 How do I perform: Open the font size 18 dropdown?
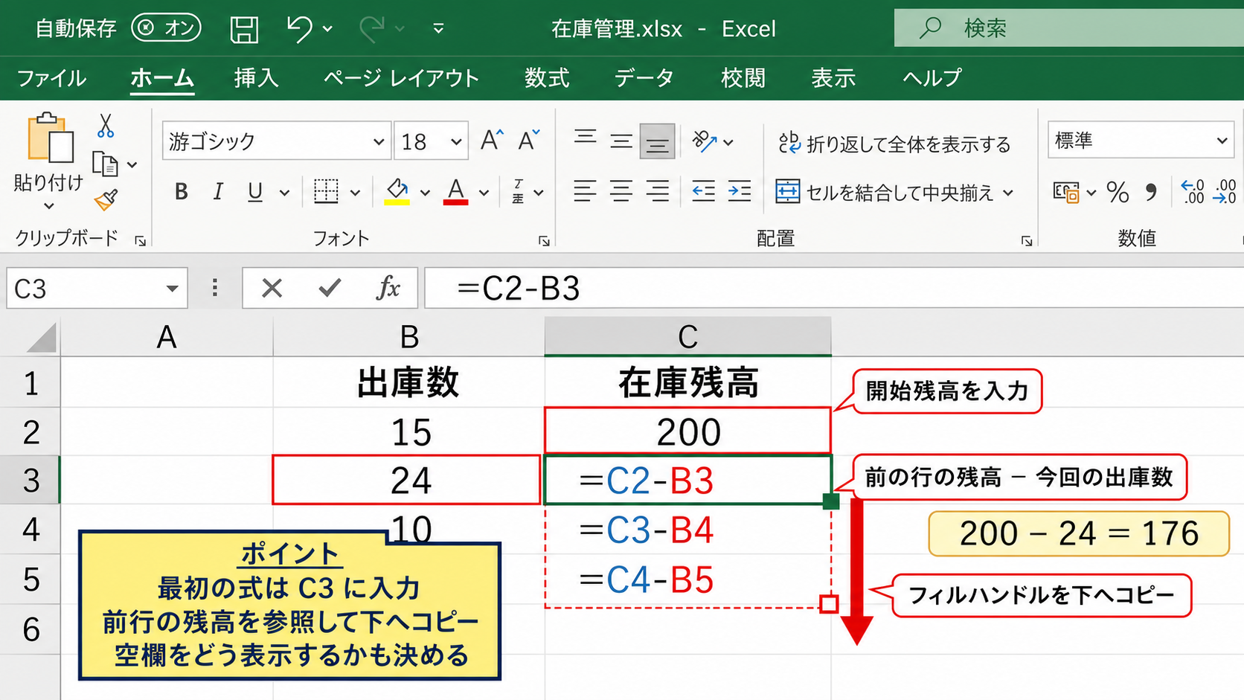click(455, 141)
